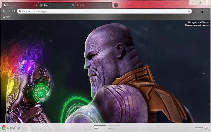Select the first Apps page indicator

pyautogui.click(x=100, y=127)
